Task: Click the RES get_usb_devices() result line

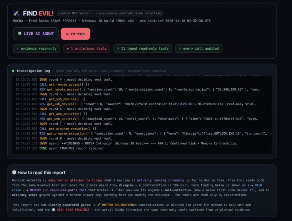Action: [x=136, y=104]
